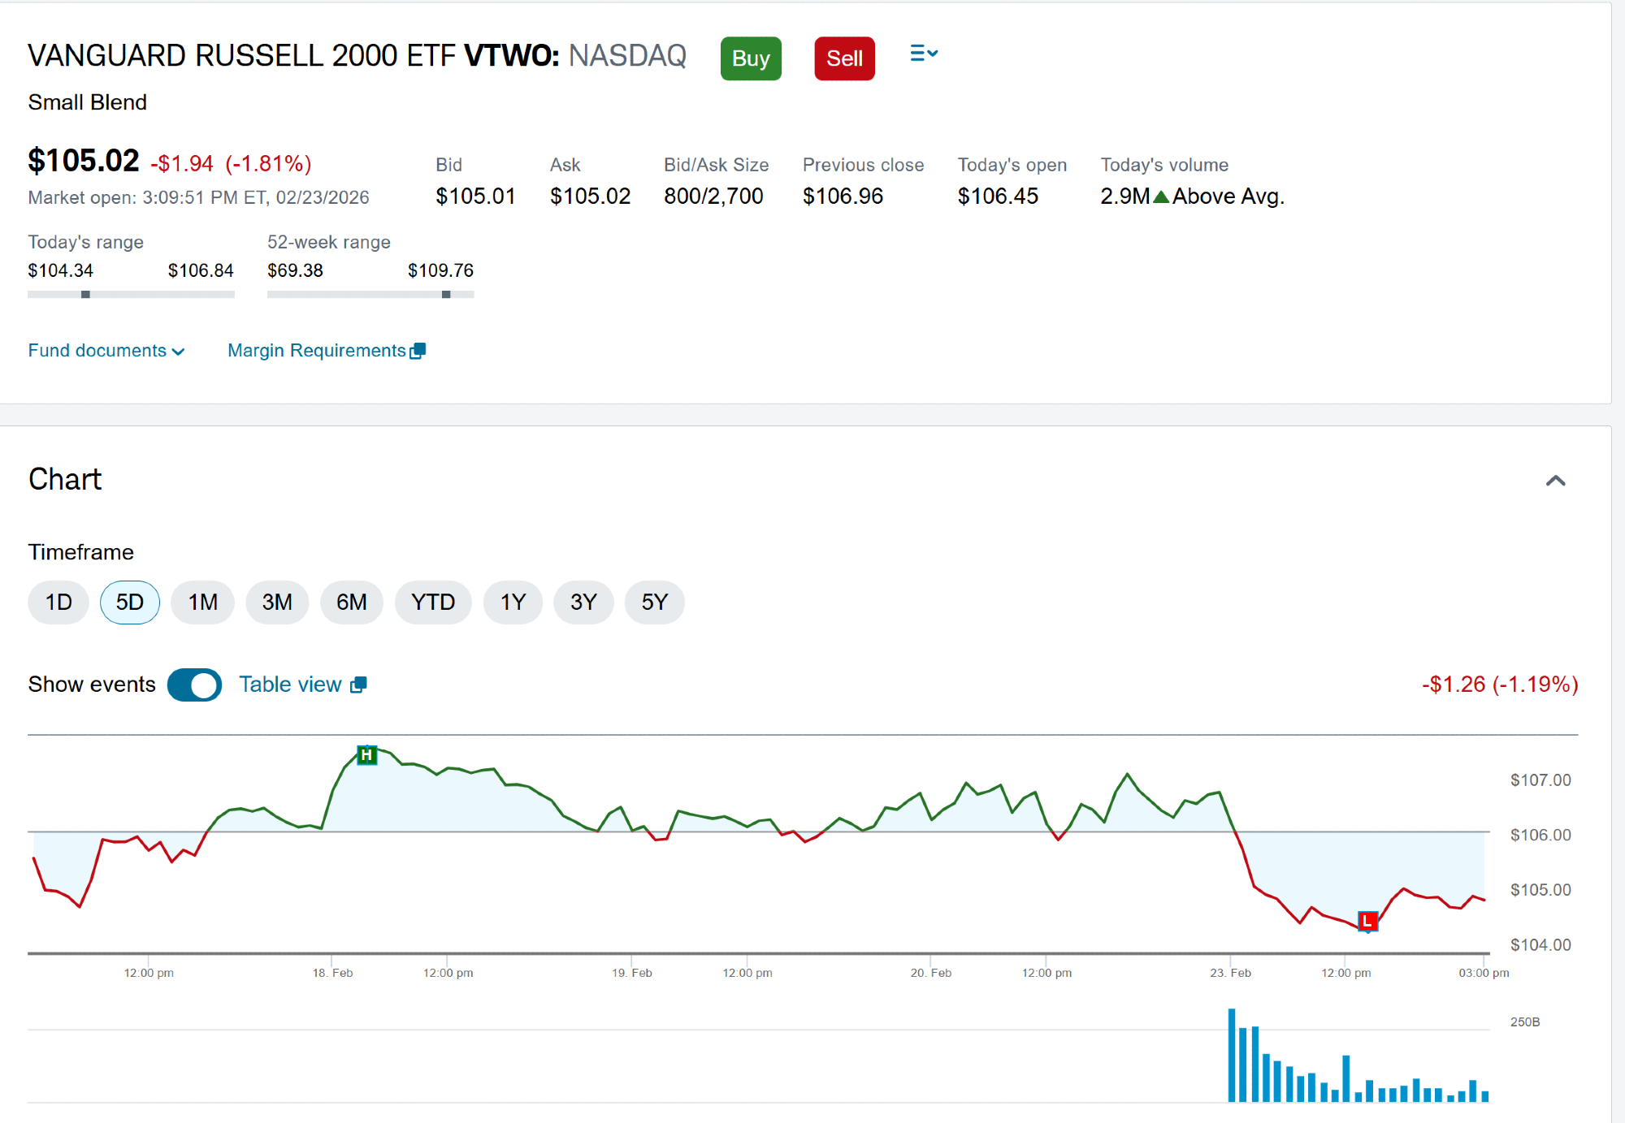Switch to YTD timeframe
This screenshot has height=1123, width=1625.
432,603
